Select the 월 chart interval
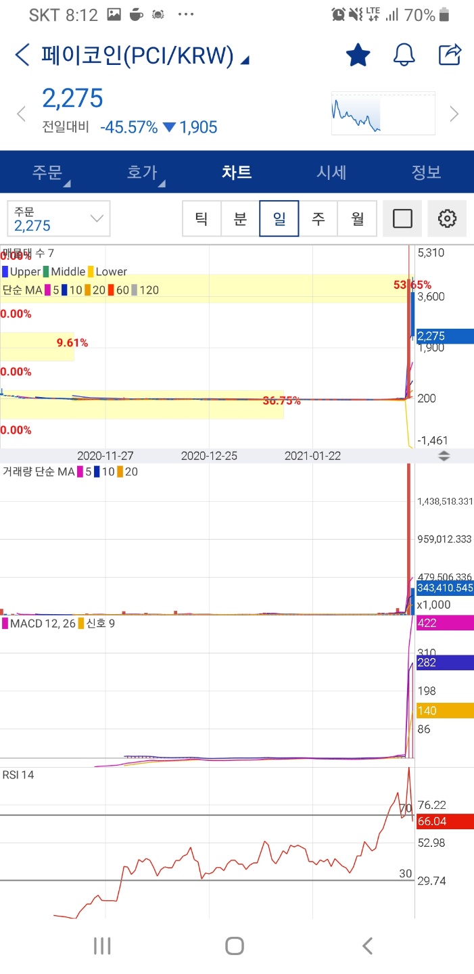Screen dimensions: 474x974 [357, 218]
